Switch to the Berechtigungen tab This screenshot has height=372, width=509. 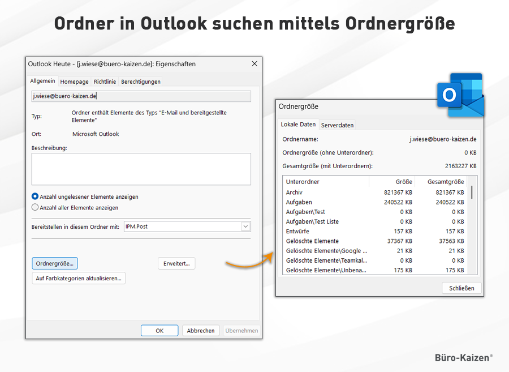(141, 82)
